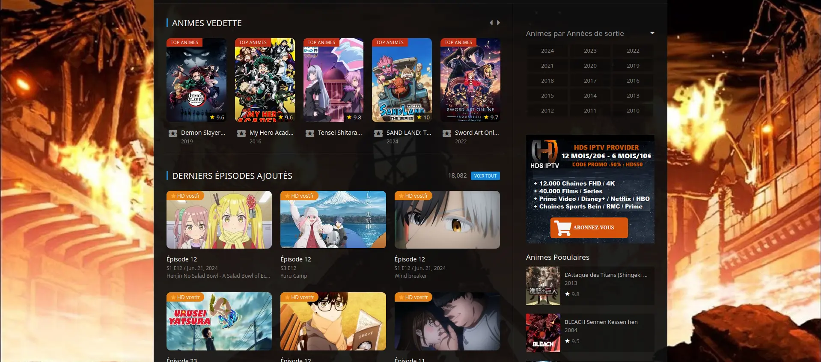Click Demon Slayer title text link
Viewport: 821px width, 362px height.
coord(203,133)
